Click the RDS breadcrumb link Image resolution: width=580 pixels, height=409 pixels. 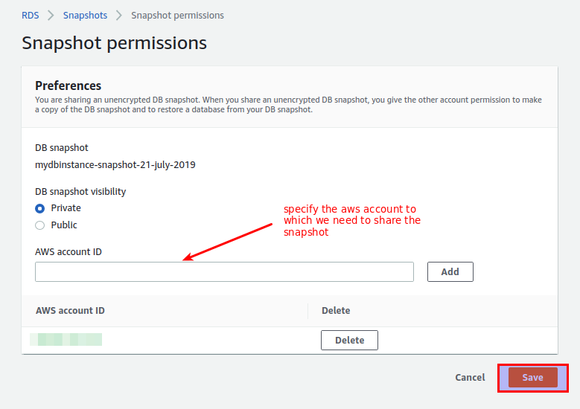[30, 15]
